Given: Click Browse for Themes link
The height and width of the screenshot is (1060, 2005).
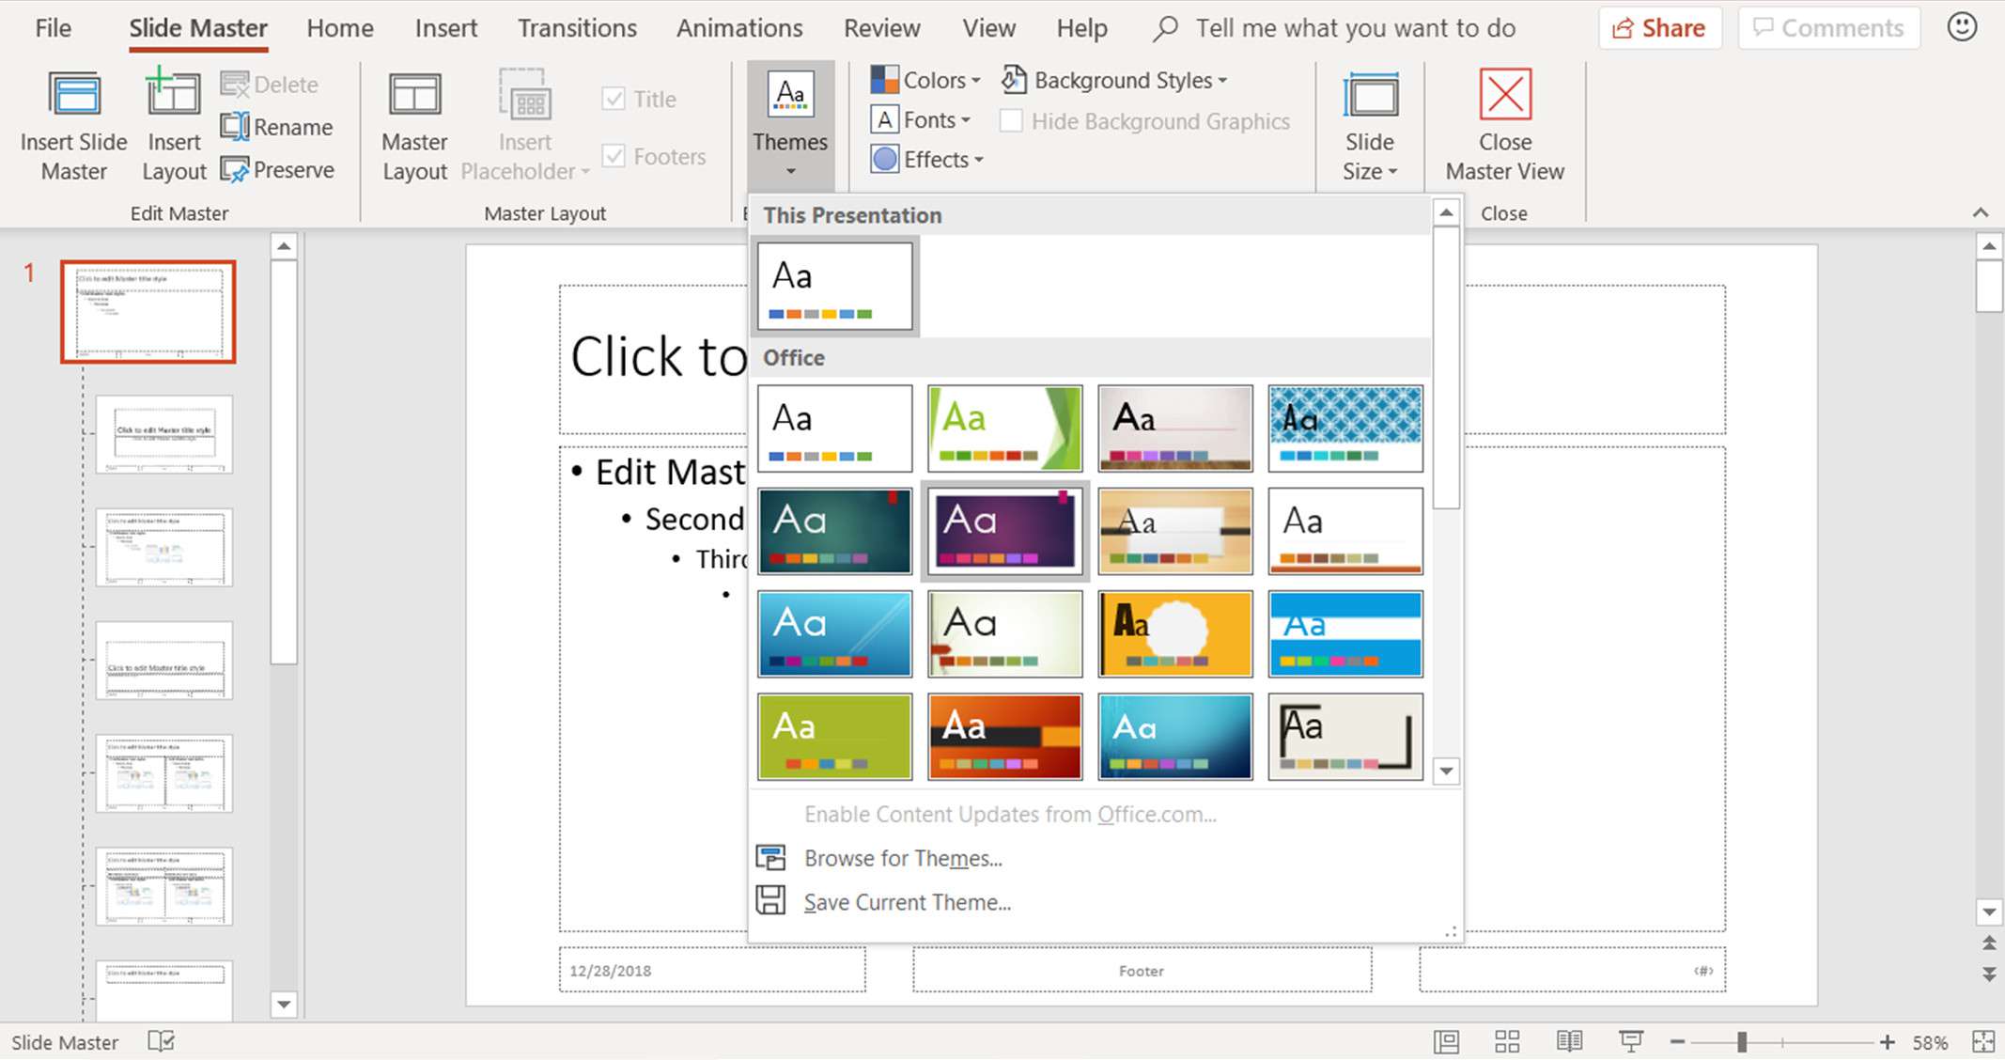Looking at the screenshot, I should point(903,858).
